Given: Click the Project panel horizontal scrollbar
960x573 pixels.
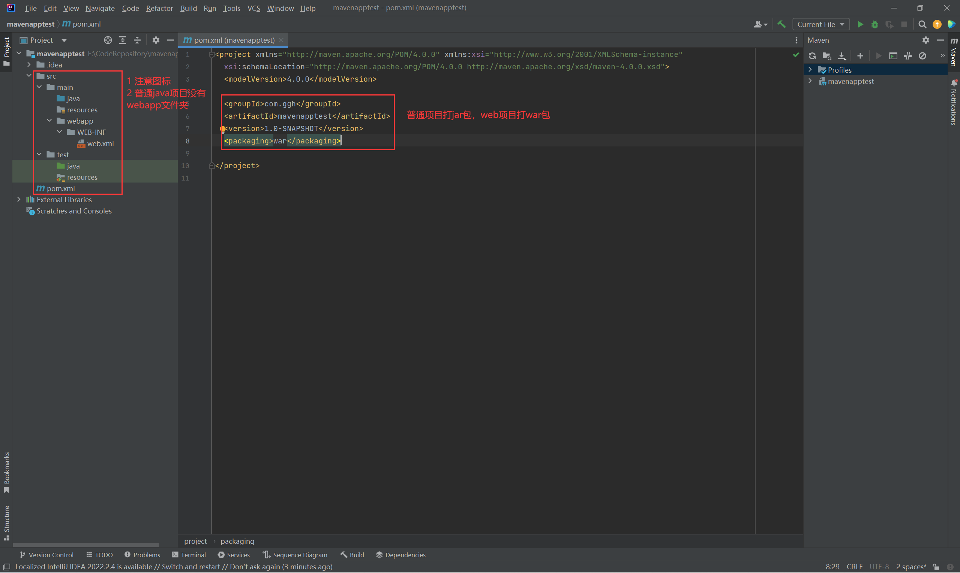Looking at the screenshot, I should pyautogui.click(x=86, y=545).
